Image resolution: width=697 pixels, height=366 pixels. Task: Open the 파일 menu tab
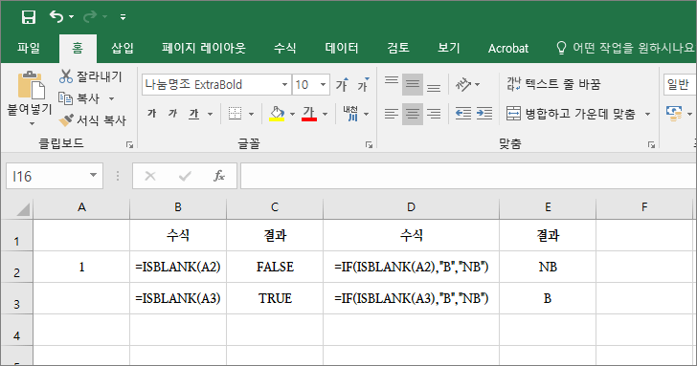pyautogui.click(x=29, y=48)
